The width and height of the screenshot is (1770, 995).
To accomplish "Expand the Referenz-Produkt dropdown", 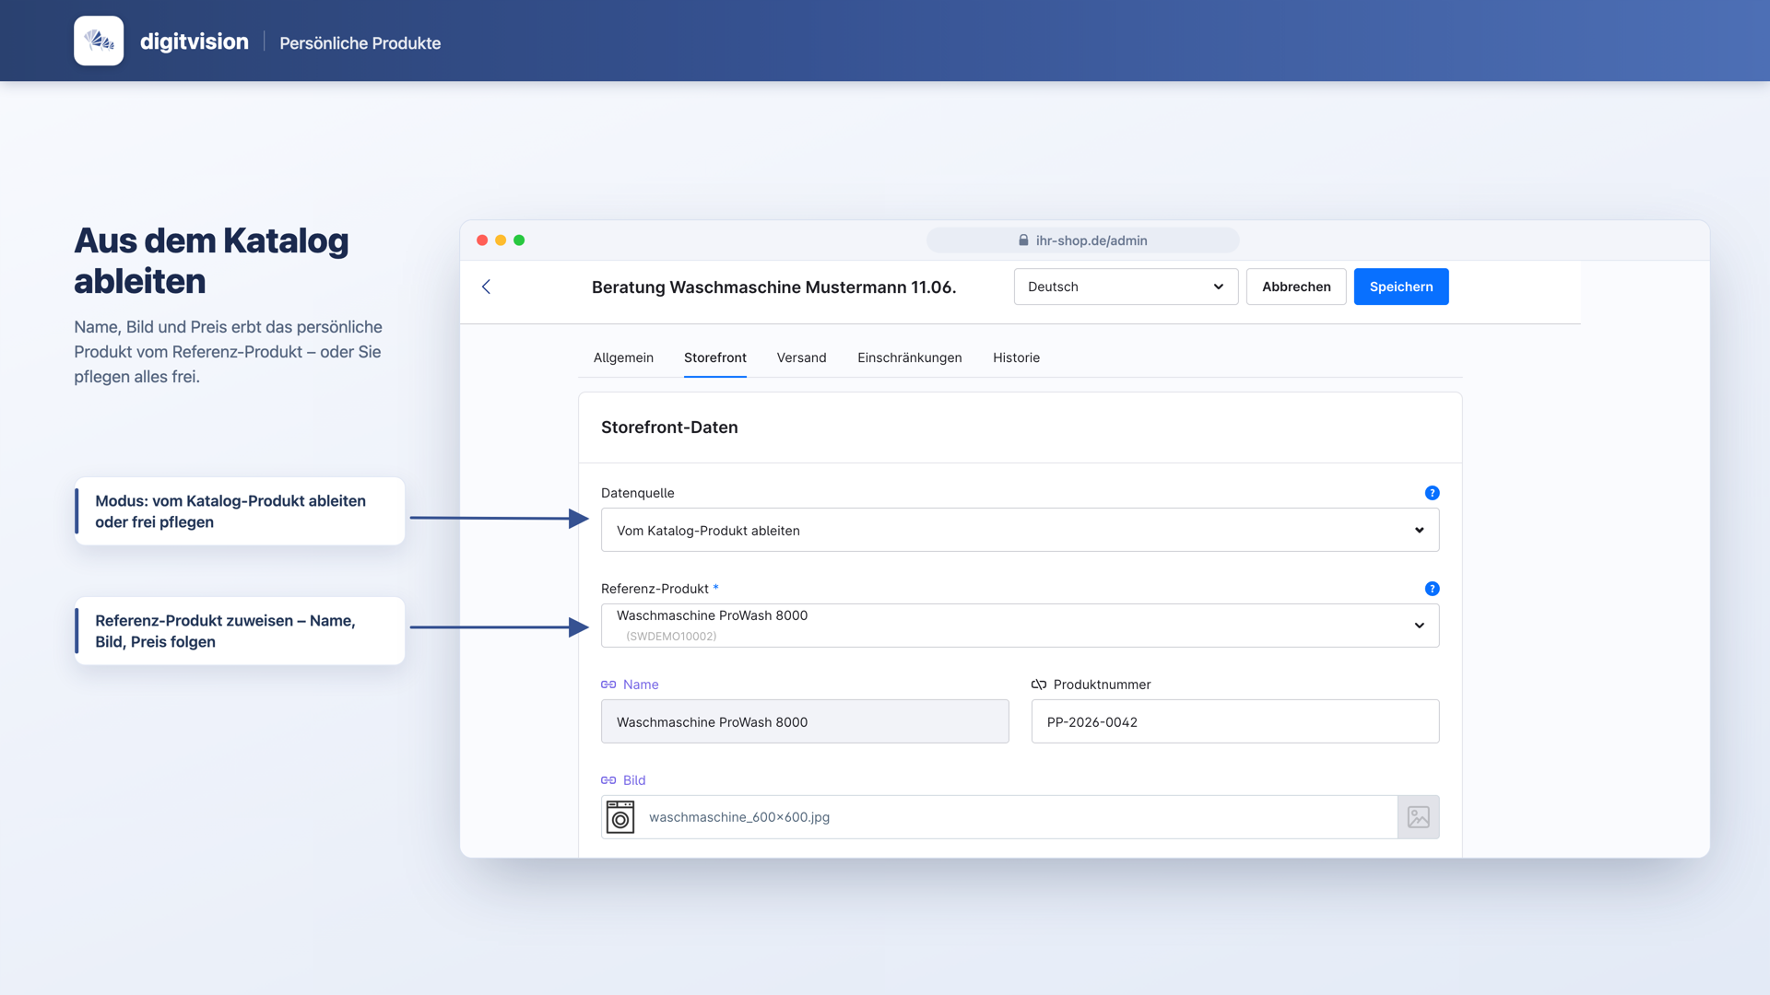I will tap(1020, 626).
